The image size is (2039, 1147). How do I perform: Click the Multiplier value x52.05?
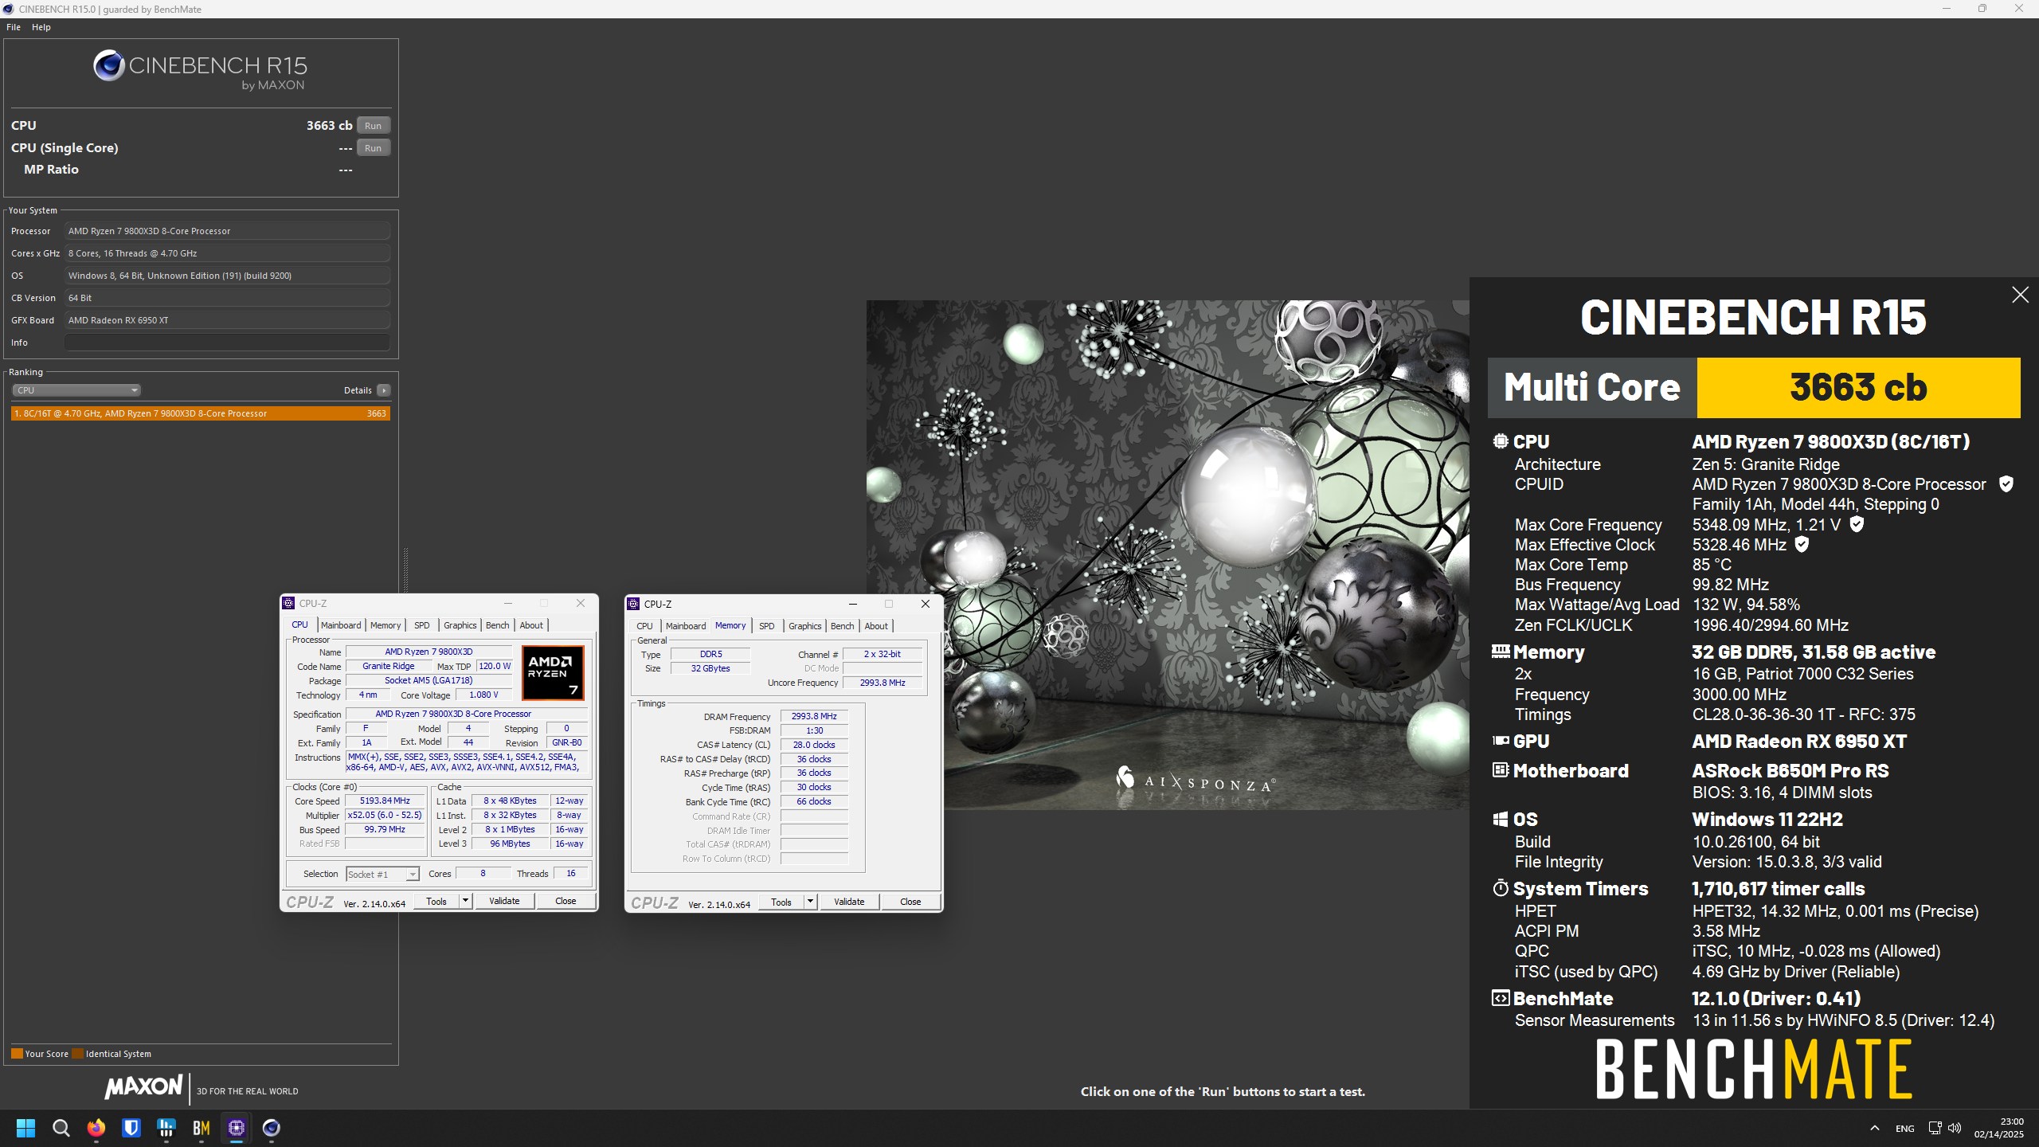(x=385, y=815)
